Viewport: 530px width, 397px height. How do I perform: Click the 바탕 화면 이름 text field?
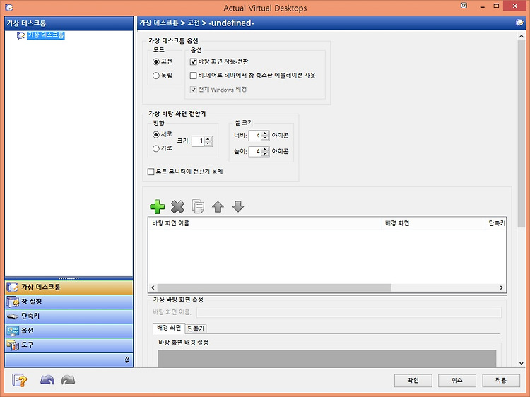349,312
